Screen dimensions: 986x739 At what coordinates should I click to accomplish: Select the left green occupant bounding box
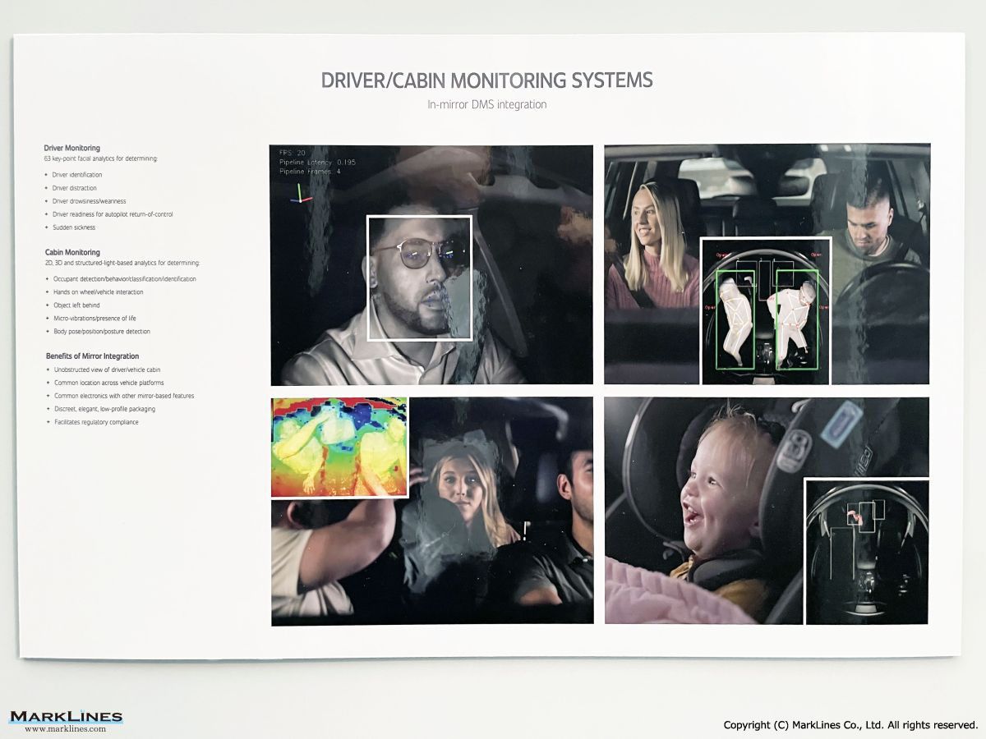pyautogui.click(x=735, y=319)
